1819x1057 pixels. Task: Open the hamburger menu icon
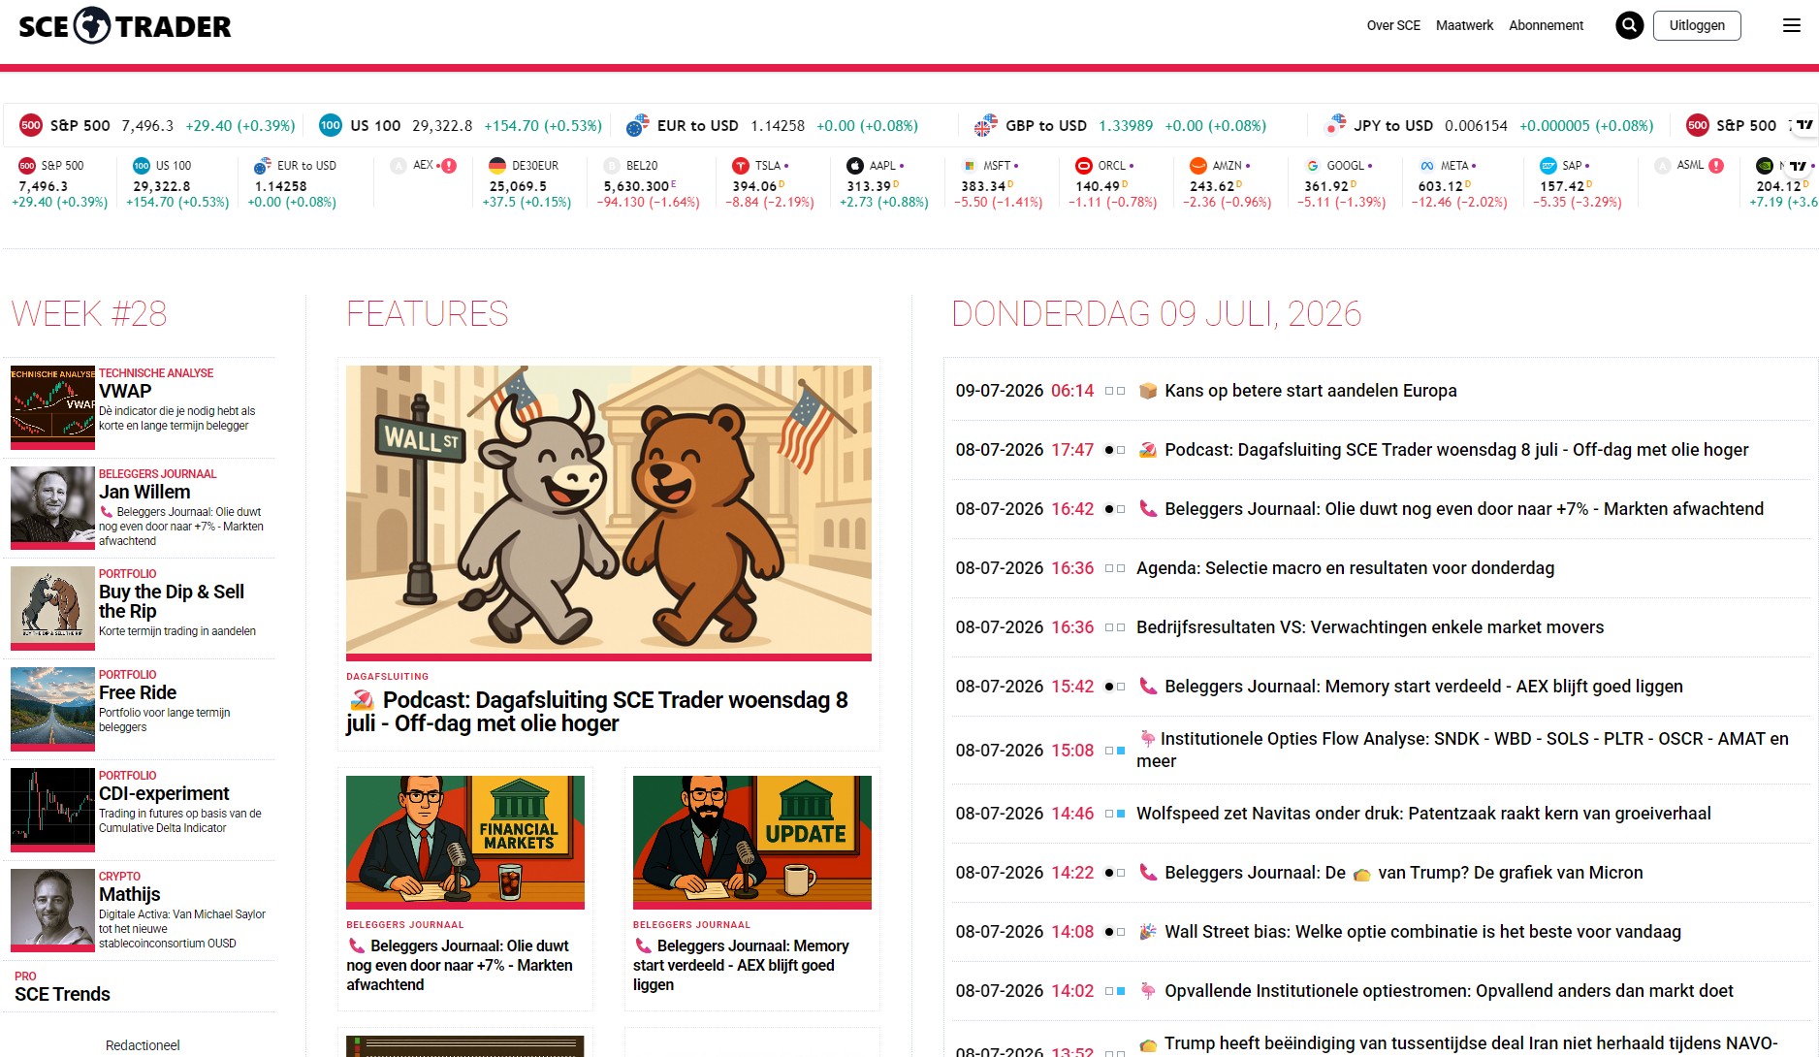pyautogui.click(x=1792, y=25)
